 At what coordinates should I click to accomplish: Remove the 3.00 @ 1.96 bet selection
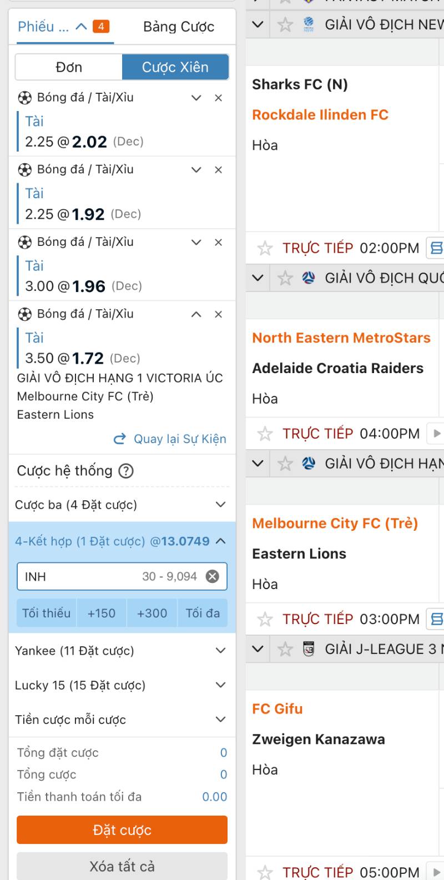click(219, 242)
